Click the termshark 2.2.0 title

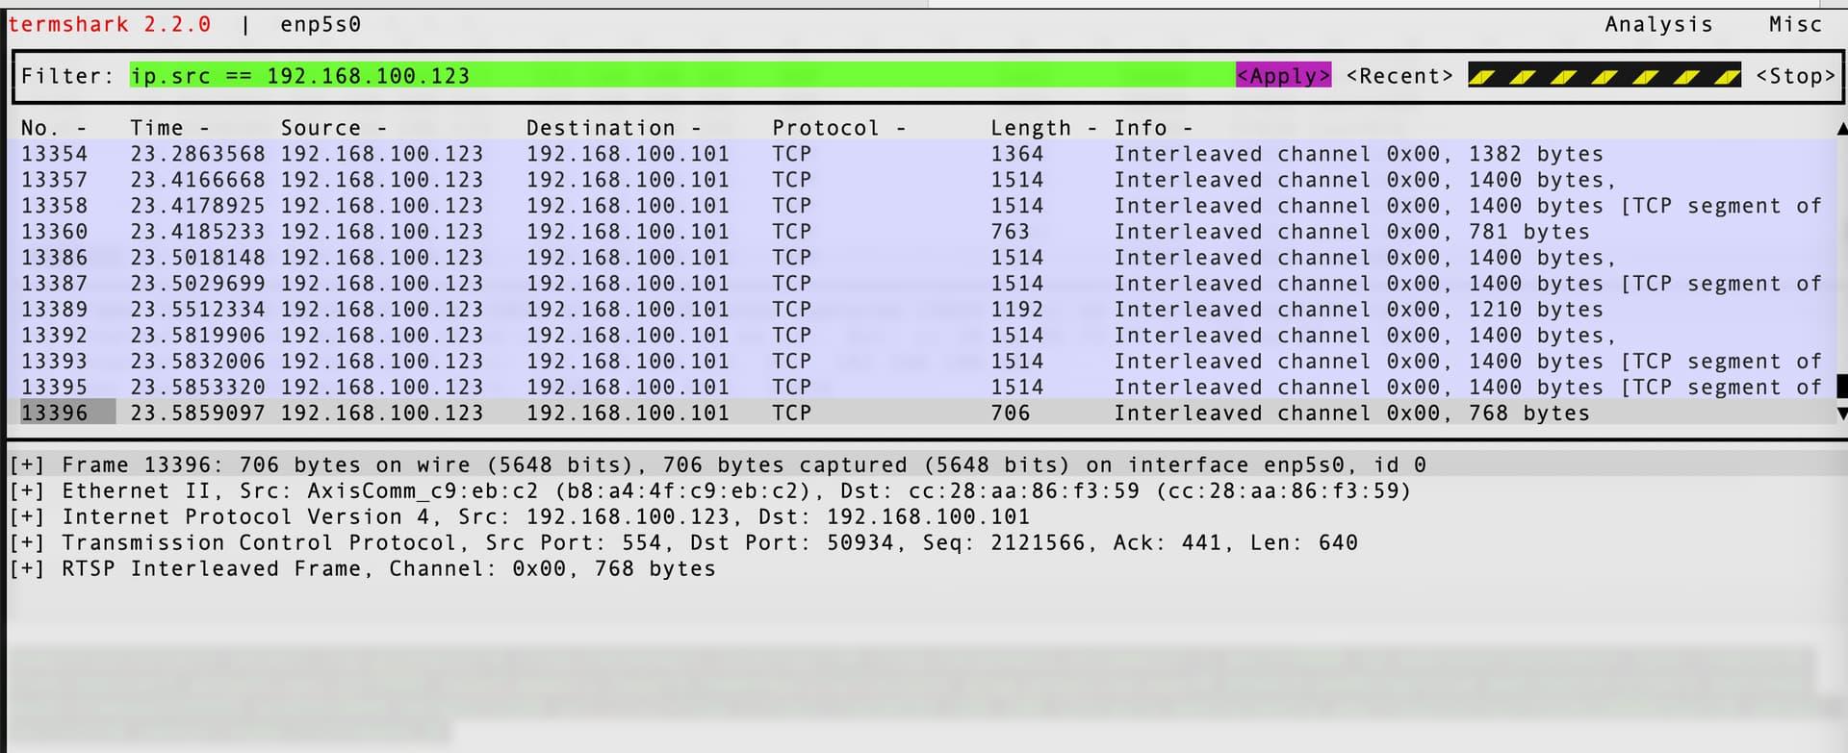109,24
